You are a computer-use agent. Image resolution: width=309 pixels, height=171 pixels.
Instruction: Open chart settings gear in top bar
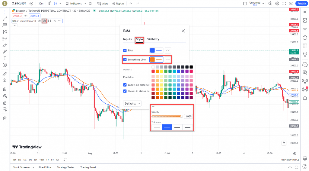[x=277, y=4]
